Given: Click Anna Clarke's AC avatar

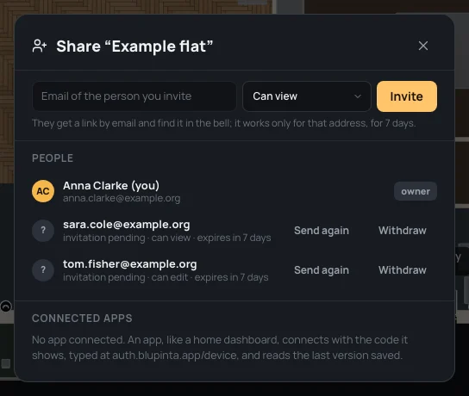Looking at the screenshot, I should point(43,191).
